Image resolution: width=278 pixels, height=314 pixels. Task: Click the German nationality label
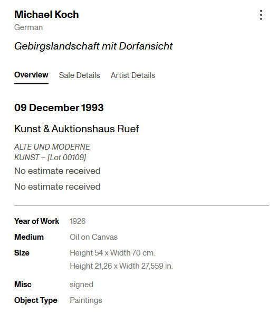click(28, 27)
